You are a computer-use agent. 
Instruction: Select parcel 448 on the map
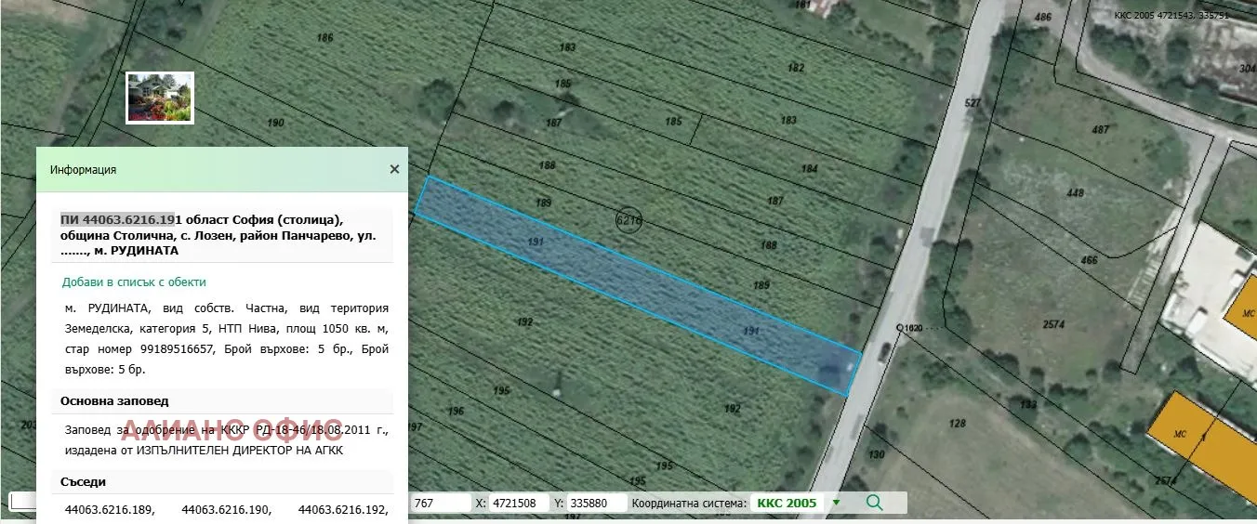coord(1076,193)
